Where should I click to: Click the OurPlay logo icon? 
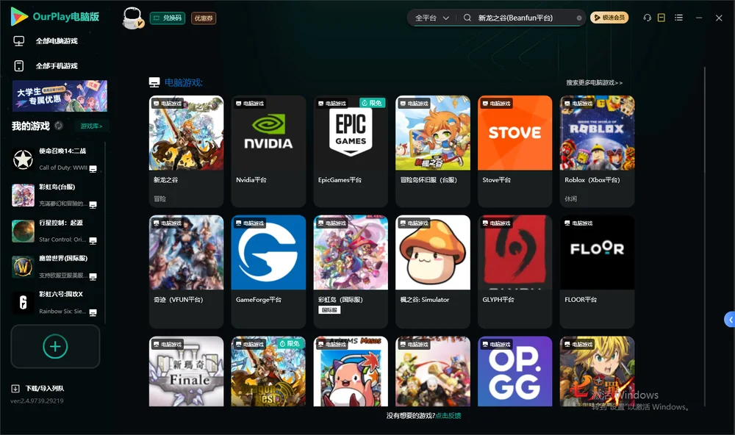coord(19,17)
